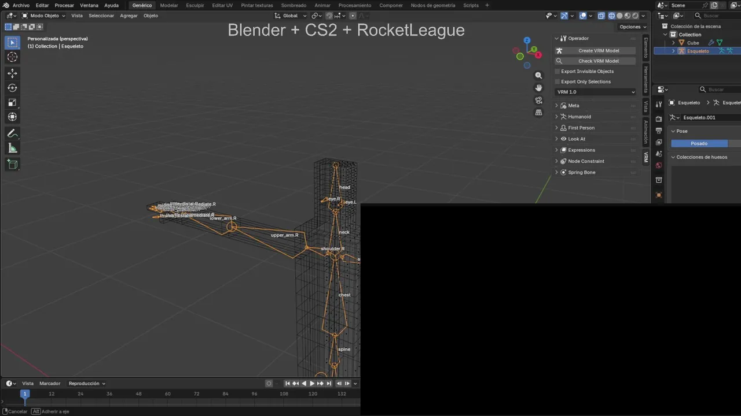Expand the Cube item in the outliner
This screenshot has width=741, height=416.
pyautogui.click(x=674, y=43)
